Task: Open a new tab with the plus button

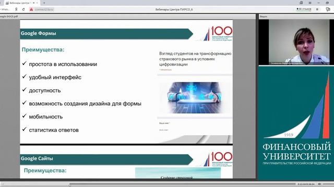Action: (x=44, y=3)
